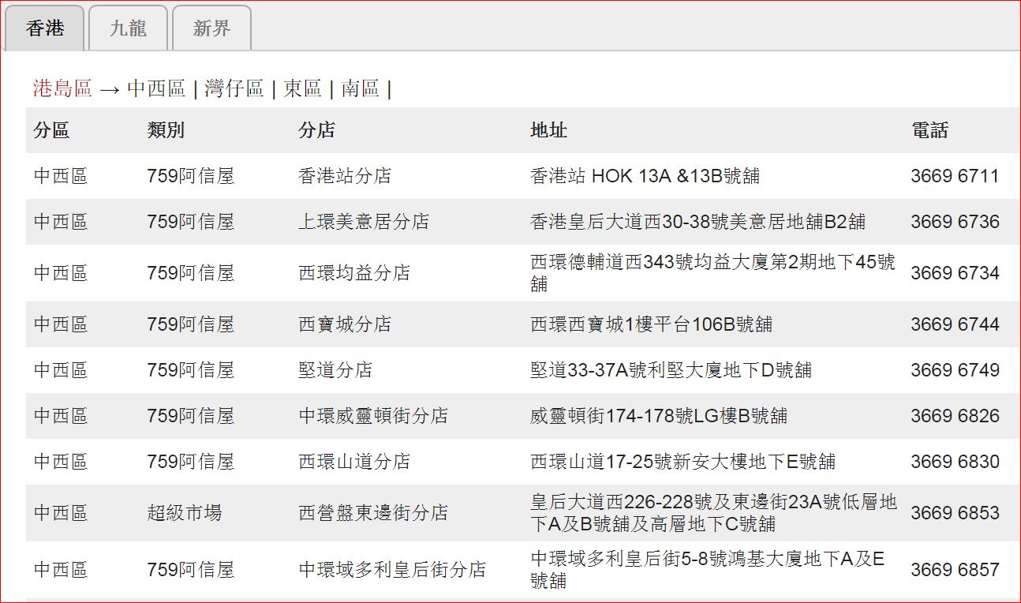
Task: Select branch name 西環山道分店
Action: [x=354, y=462]
